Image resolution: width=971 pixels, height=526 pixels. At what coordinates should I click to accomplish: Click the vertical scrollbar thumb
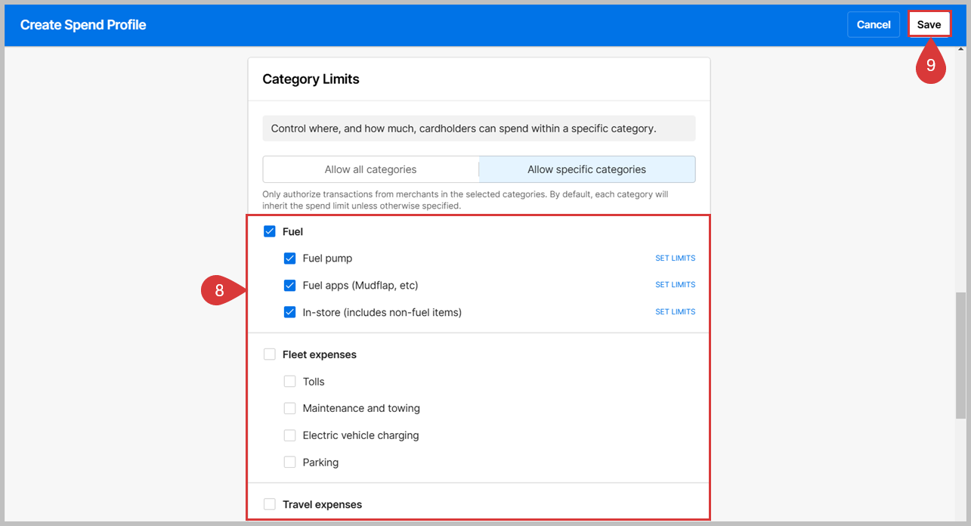tap(960, 355)
